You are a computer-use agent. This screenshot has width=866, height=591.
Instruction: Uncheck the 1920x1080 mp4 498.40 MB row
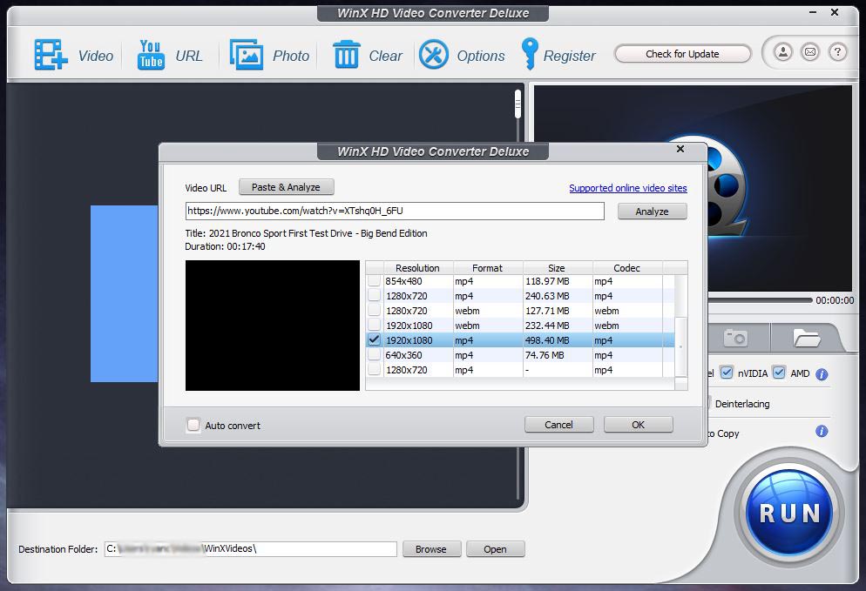point(375,340)
